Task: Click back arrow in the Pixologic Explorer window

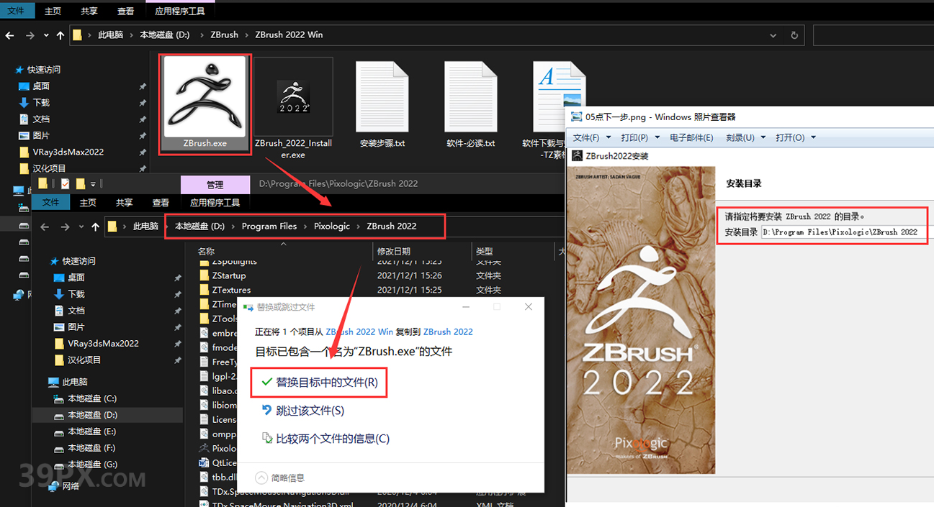Action: click(x=45, y=227)
